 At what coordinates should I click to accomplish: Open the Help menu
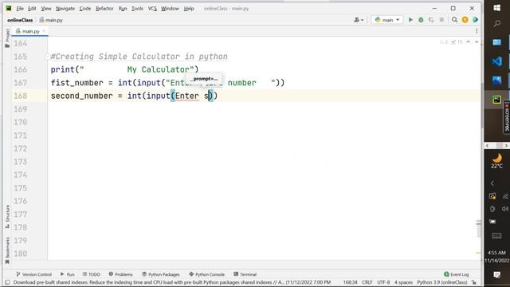tap(189, 9)
